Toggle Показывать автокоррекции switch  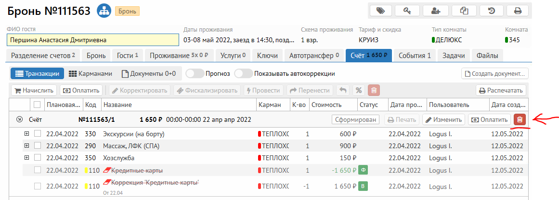(243, 74)
